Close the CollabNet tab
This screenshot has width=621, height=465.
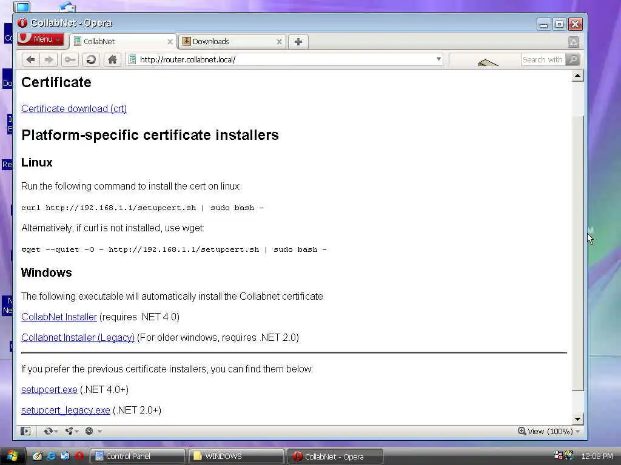(x=170, y=42)
